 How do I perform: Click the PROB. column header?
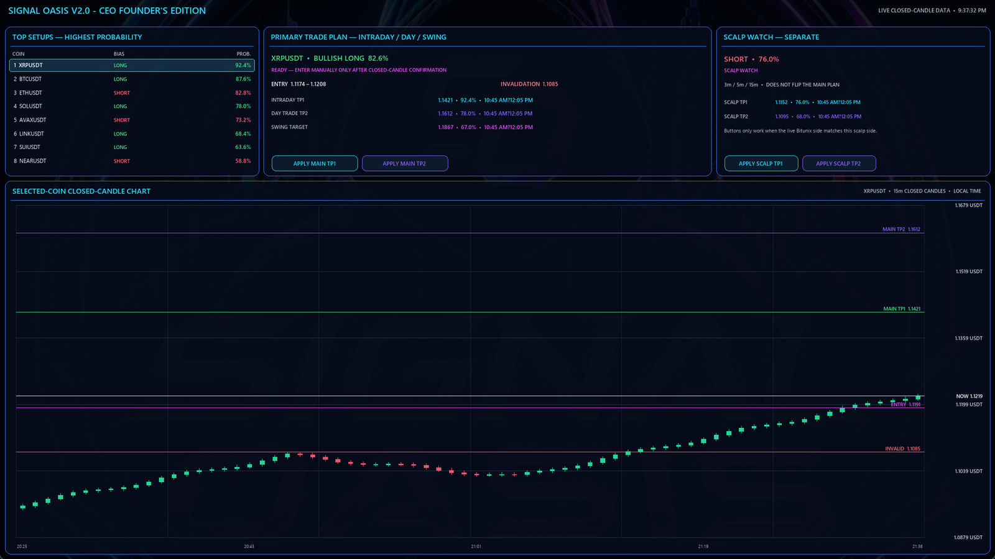[x=244, y=54]
